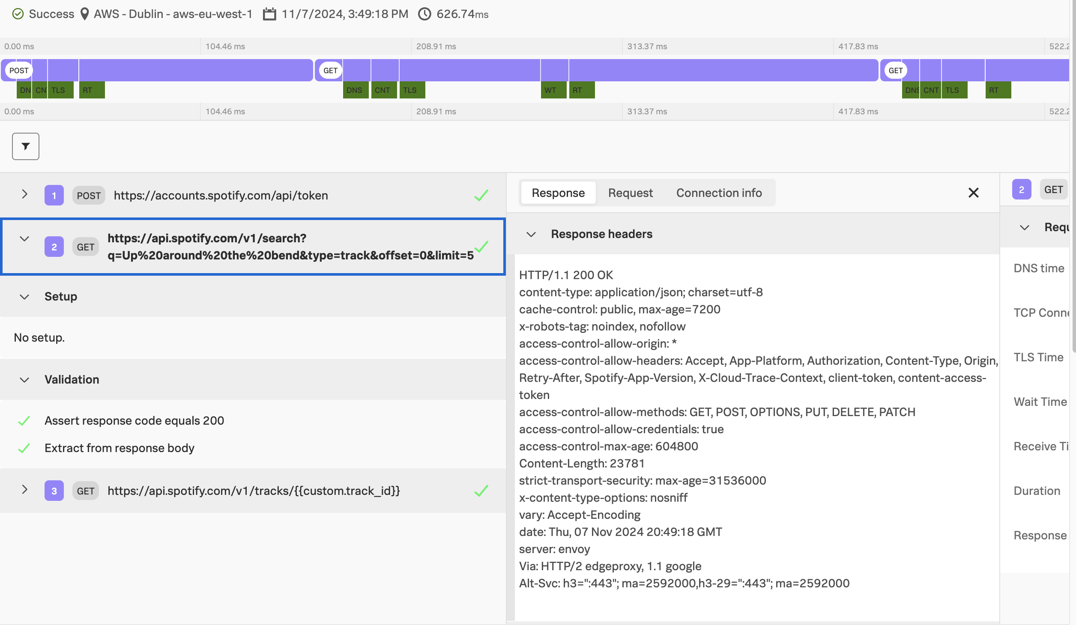This screenshot has width=1076, height=625.
Task: Collapse the Validation section
Action: (24, 380)
